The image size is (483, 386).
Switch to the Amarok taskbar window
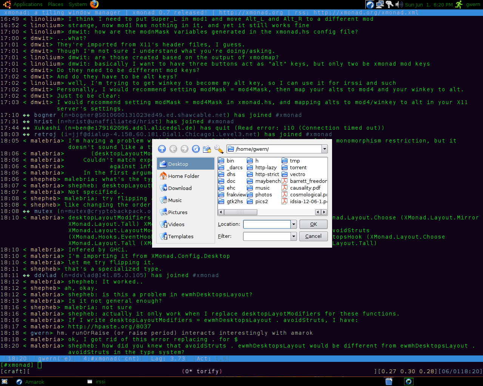(x=31, y=381)
